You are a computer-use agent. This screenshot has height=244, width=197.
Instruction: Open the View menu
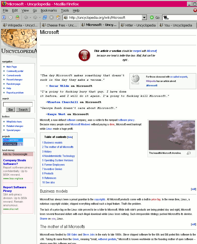coord(25,11)
